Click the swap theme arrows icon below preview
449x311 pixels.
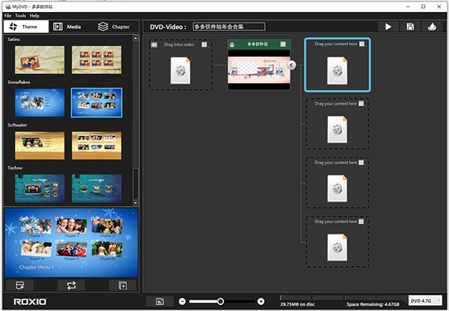tap(71, 286)
